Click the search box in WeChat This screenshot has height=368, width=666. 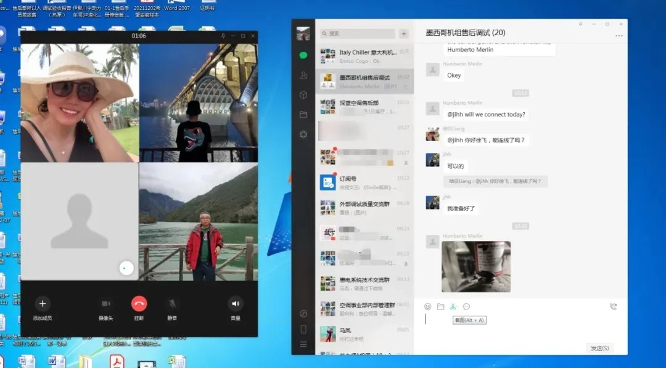coord(358,34)
